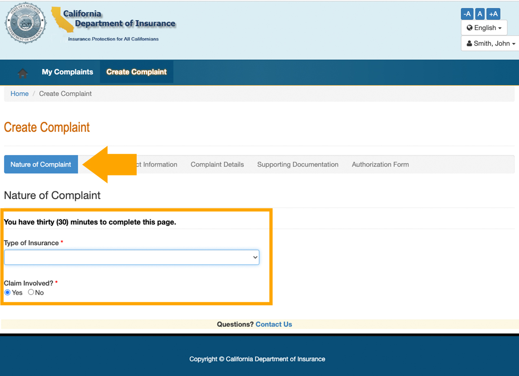The height and width of the screenshot is (376, 519).
Task: Expand the Type of Insurance dropdown
Action: [132, 257]
